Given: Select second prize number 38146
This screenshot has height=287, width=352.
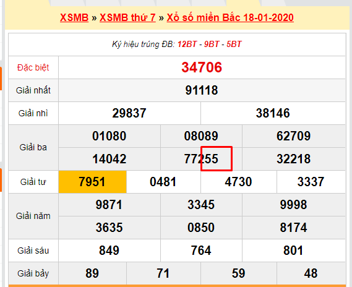Looking at the screenshot, I should click(273, 113).
